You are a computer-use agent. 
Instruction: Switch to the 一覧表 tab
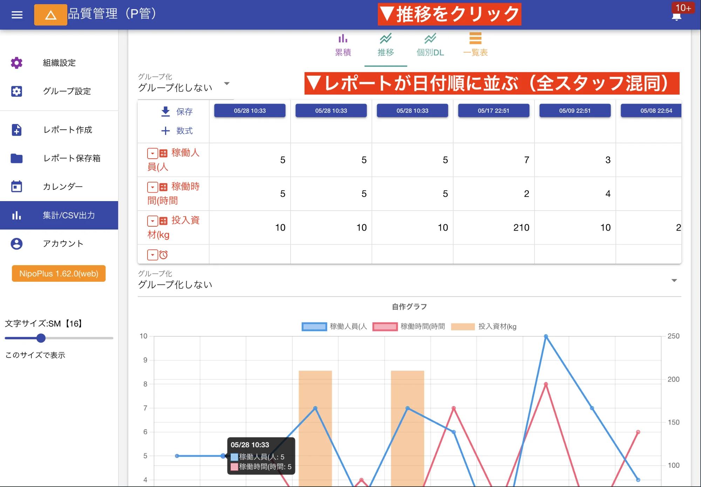point(475,46)
